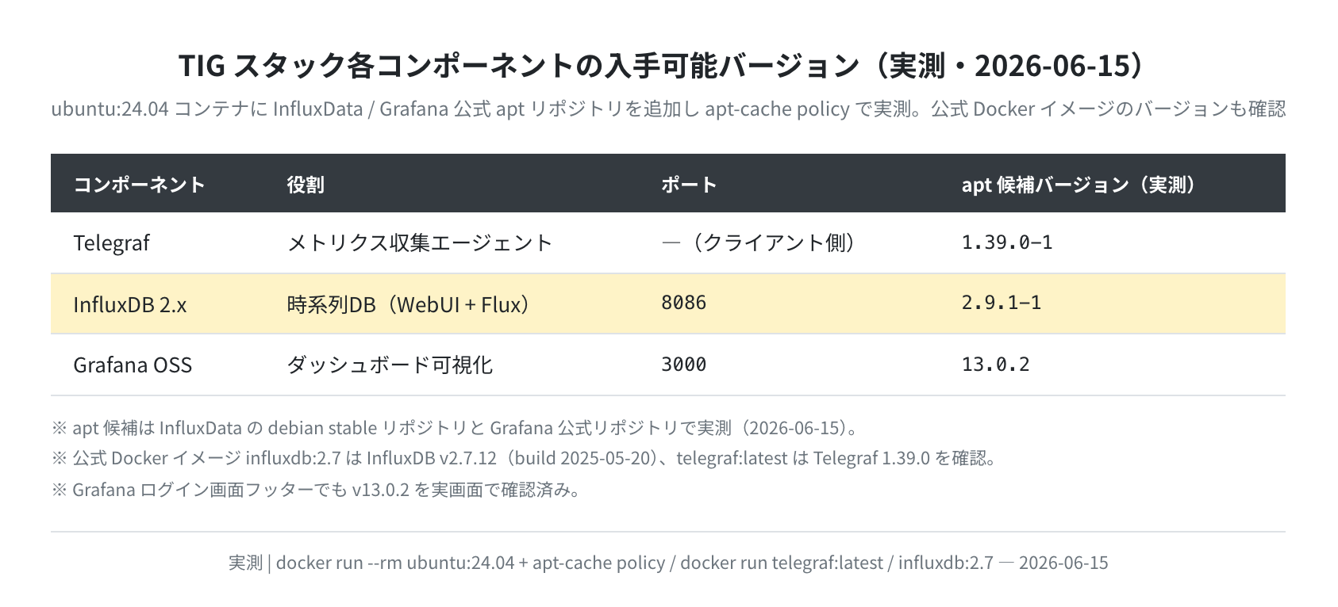Viewport: 1338px width, 607px height.
Task: Click port value 3000
Action: (x=683, y=364)
